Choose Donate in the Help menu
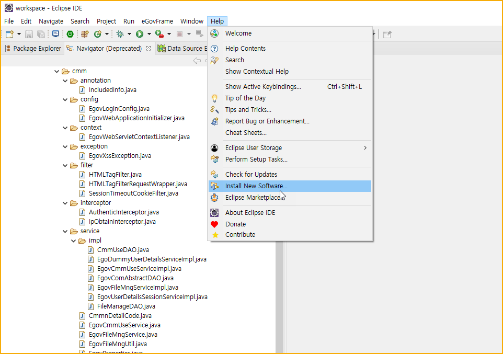 (290, 224)
